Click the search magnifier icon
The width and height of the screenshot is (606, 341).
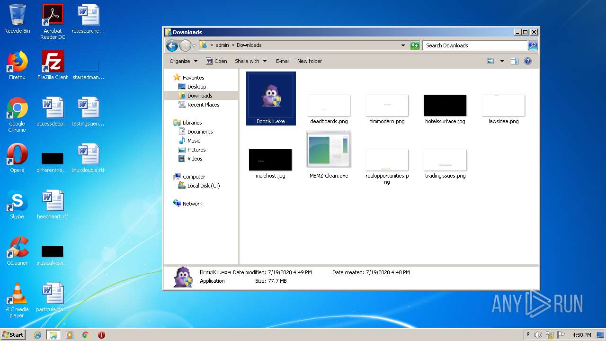[533, 45]
